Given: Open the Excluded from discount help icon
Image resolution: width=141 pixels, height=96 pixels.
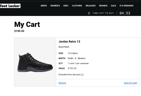Looking at the screenshot, I should click(82, 75).
